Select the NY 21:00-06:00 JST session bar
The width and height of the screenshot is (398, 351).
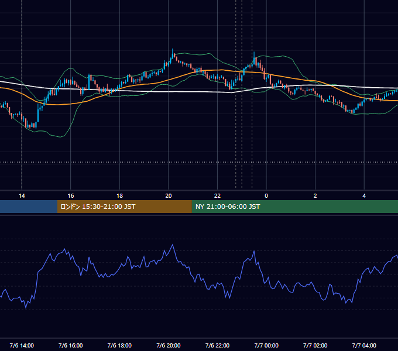[x=294, y=207]
